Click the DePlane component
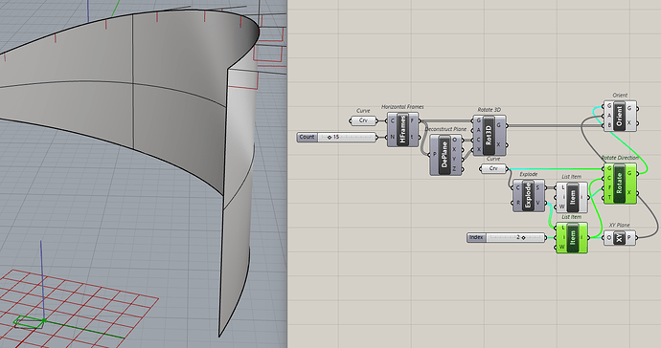The width and height of the screenshot is (661, 348). 445,155
